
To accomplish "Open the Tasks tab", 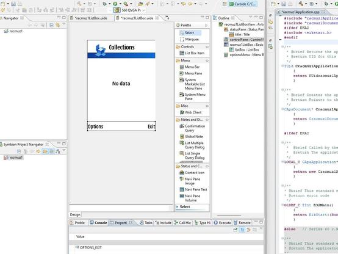I will (x=146, y=223).
